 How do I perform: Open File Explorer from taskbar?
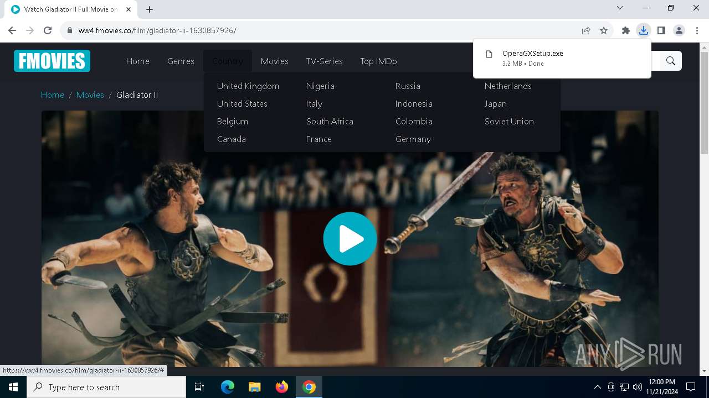(x=255, y=387)
